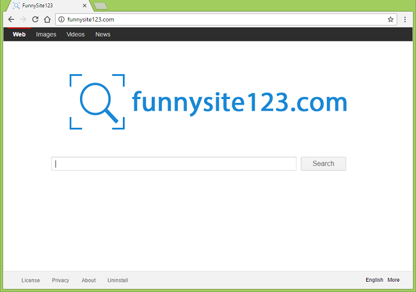
Task: Expand the More languages option
Action: (394, 280)
